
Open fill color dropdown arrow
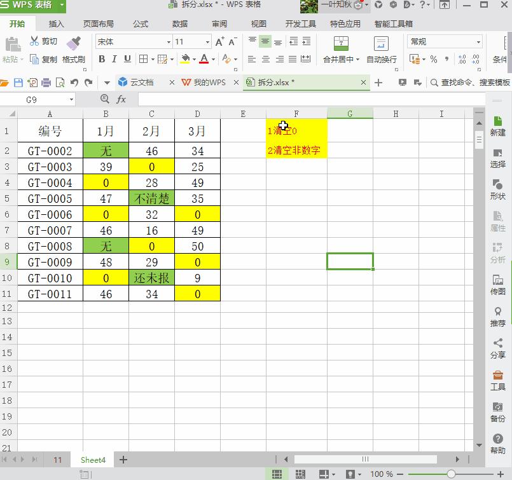(x=194, y=59)
